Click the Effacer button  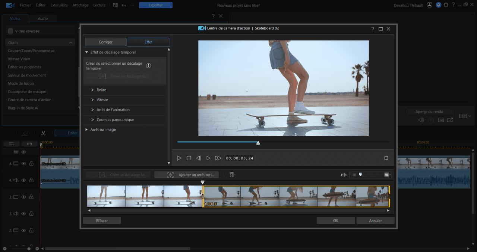(101, 220)
